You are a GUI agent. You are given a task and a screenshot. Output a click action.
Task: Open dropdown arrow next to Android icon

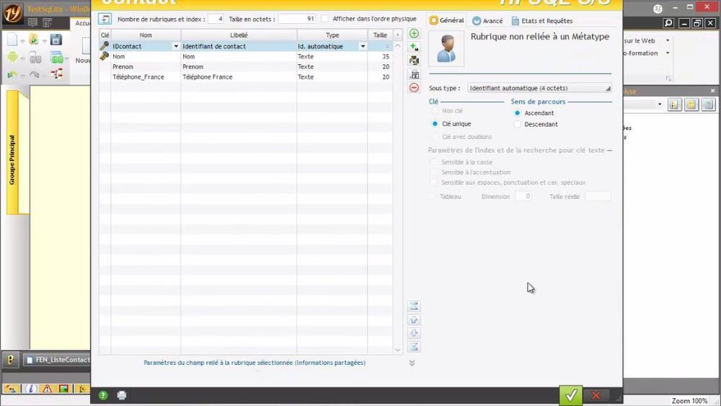coord(22,58)
